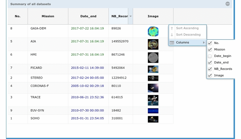Viewport: 241px width, 139px height.
Task: Click record count 5492064
Action: [118, 68]
